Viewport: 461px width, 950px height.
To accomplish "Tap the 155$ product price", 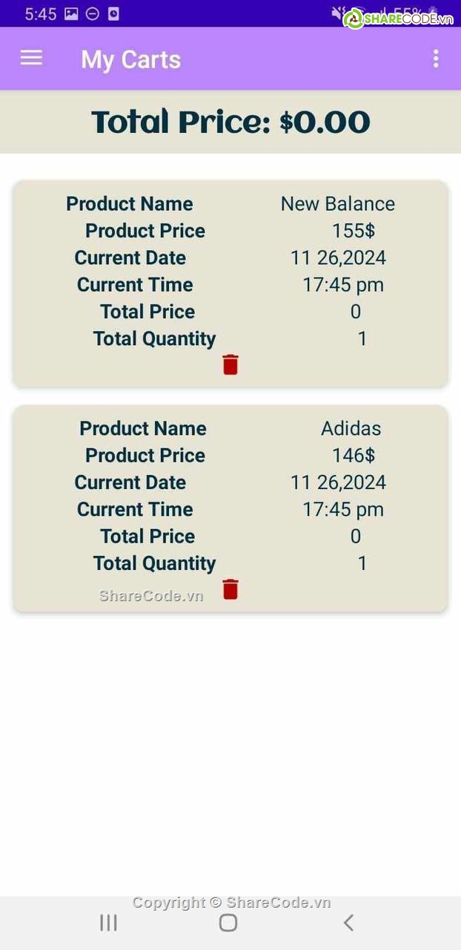I will click(354, 231).
